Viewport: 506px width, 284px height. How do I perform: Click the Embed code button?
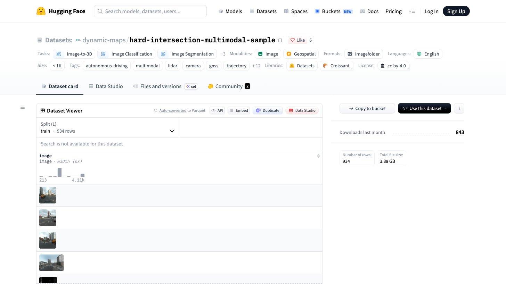(239, 110)
